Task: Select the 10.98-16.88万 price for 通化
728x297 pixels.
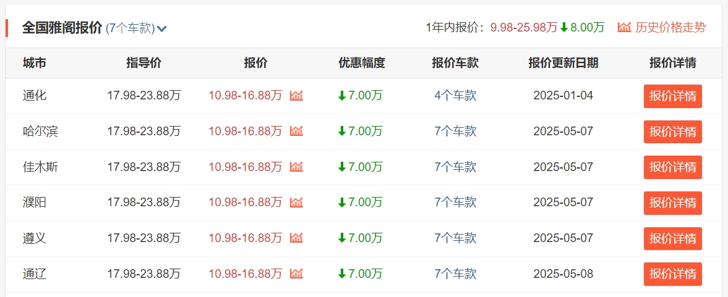Action: coord(246,96)
